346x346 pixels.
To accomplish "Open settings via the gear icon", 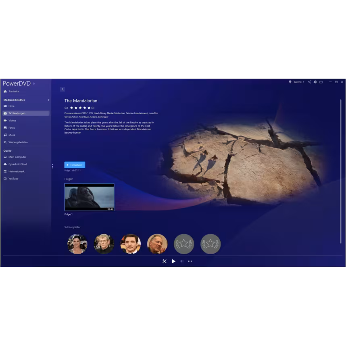I will 315,82.
